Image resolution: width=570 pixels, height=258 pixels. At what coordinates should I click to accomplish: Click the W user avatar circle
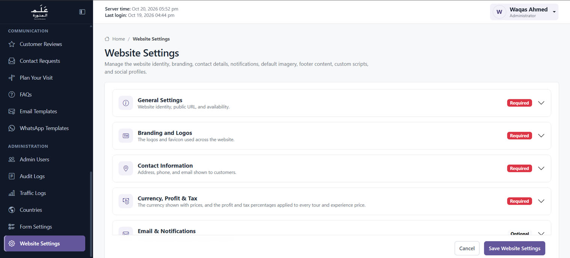point(499,12)
